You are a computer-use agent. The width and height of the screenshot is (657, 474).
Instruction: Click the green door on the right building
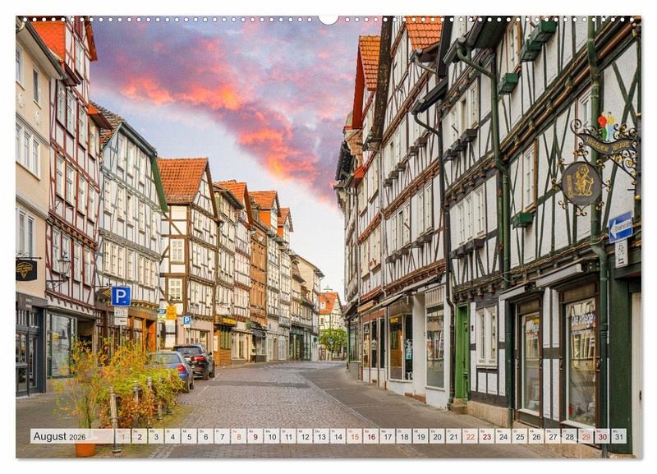tap(462, 352)
